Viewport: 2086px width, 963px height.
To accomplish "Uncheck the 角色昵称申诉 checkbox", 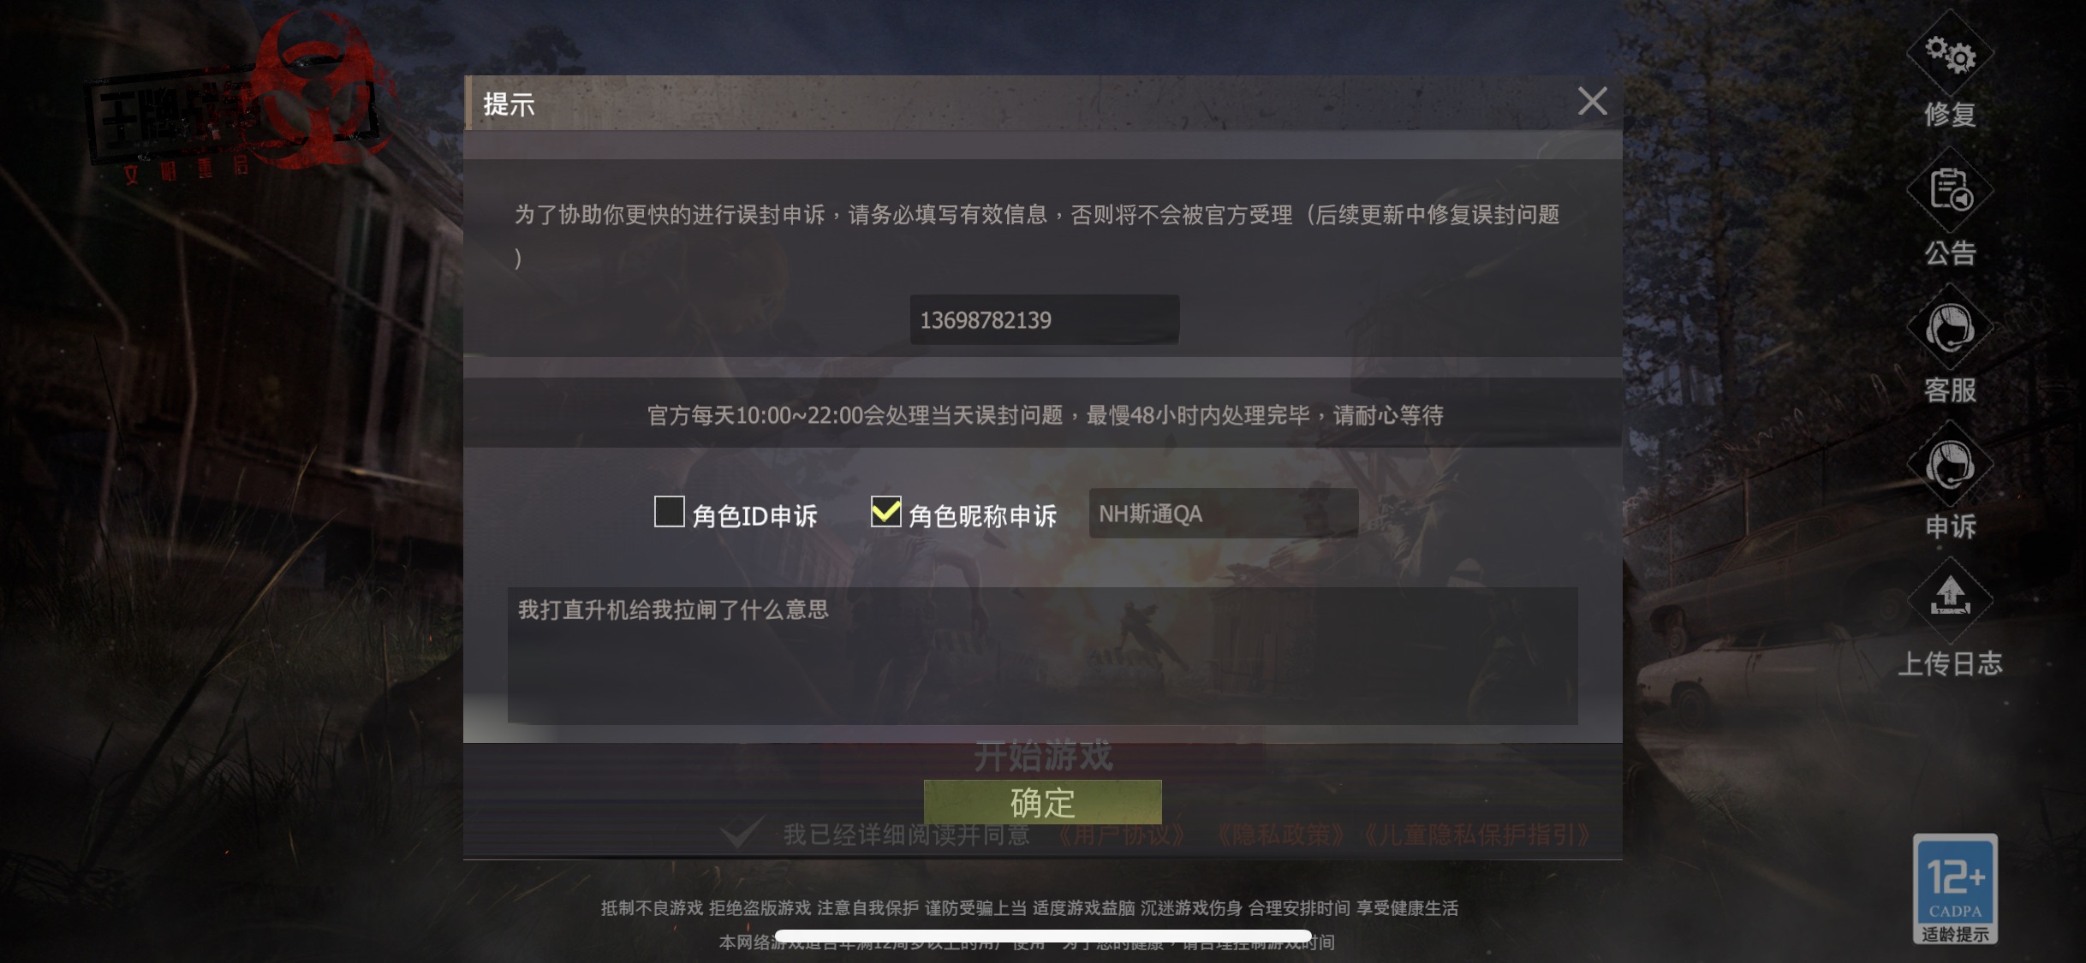I will (x=885, y=512).
